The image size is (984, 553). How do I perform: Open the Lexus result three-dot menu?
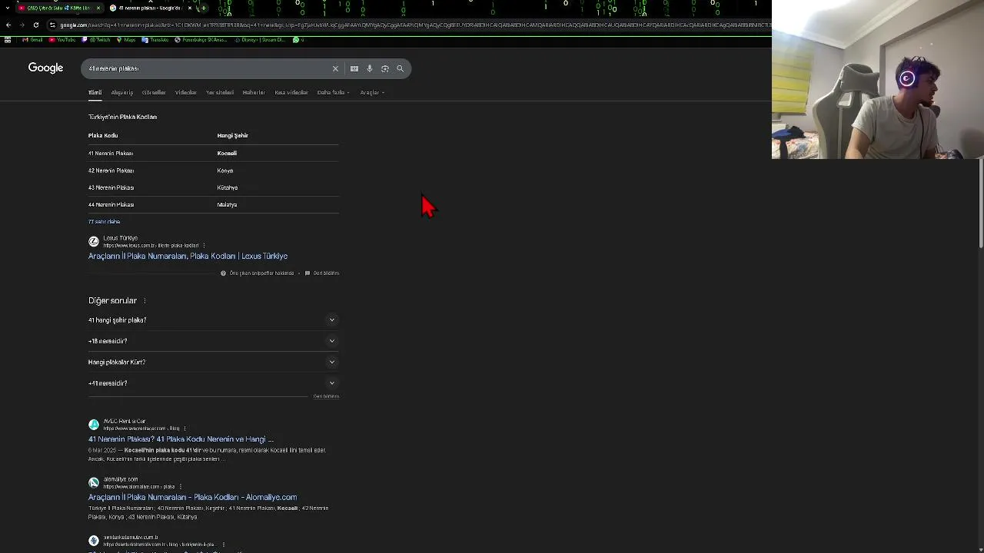(x=204, y=246)
